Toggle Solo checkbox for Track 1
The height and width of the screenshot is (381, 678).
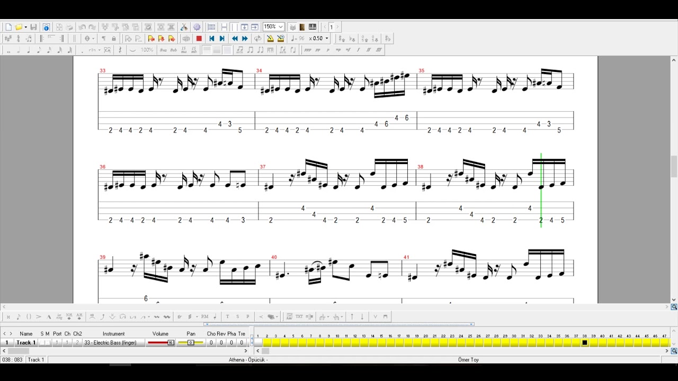pos(42,342)
